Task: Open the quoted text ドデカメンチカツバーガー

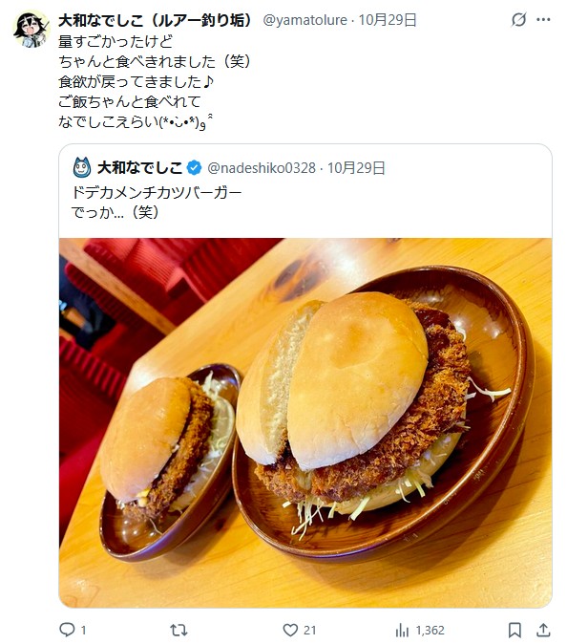Action: coord(157,192)
